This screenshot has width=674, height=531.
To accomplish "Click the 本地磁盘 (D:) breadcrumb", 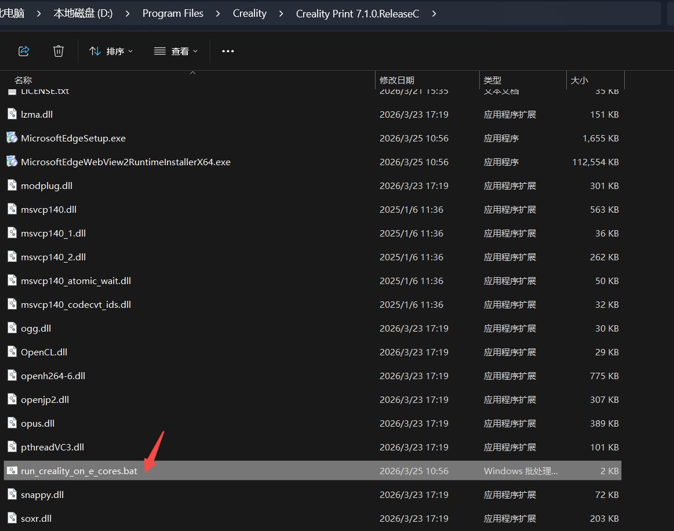I will pos(83,13).
